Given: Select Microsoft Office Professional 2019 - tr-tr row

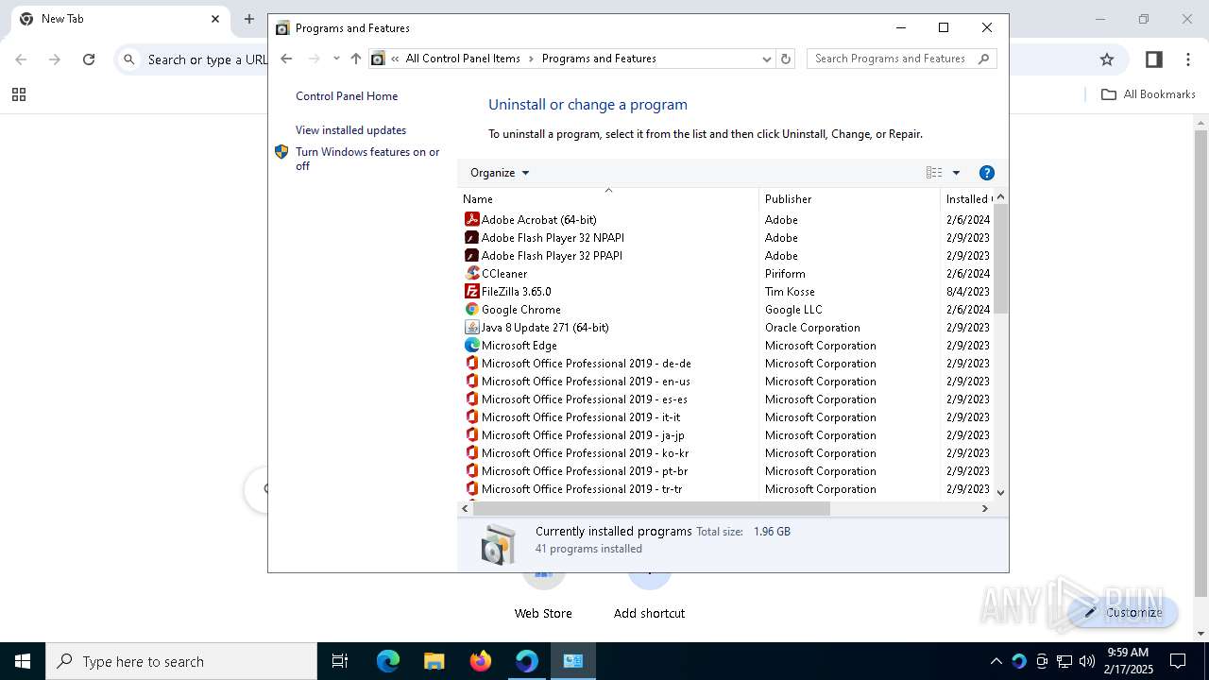Looking at the screenshot, I should coord(725,488).
